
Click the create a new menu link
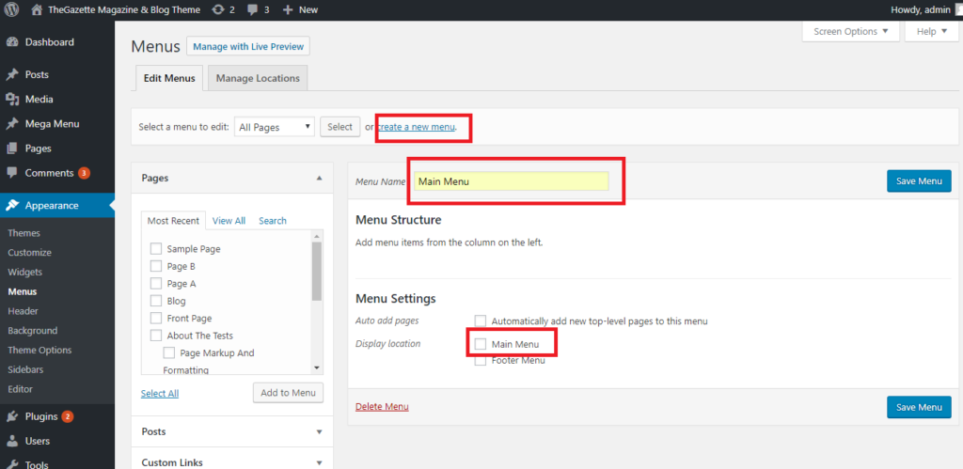point(417,127)
